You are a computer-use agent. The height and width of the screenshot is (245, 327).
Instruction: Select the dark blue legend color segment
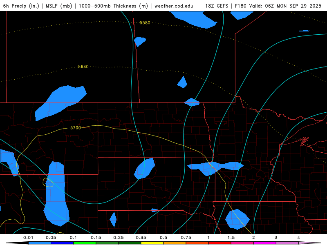62,243
